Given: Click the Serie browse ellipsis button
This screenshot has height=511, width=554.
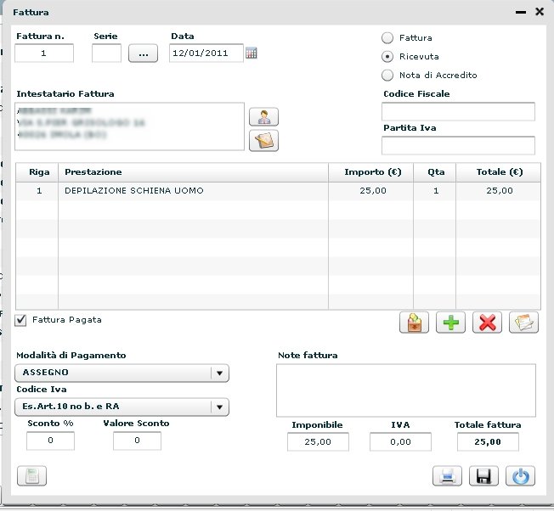Looking at the screenshot, I should coord(143,53).
